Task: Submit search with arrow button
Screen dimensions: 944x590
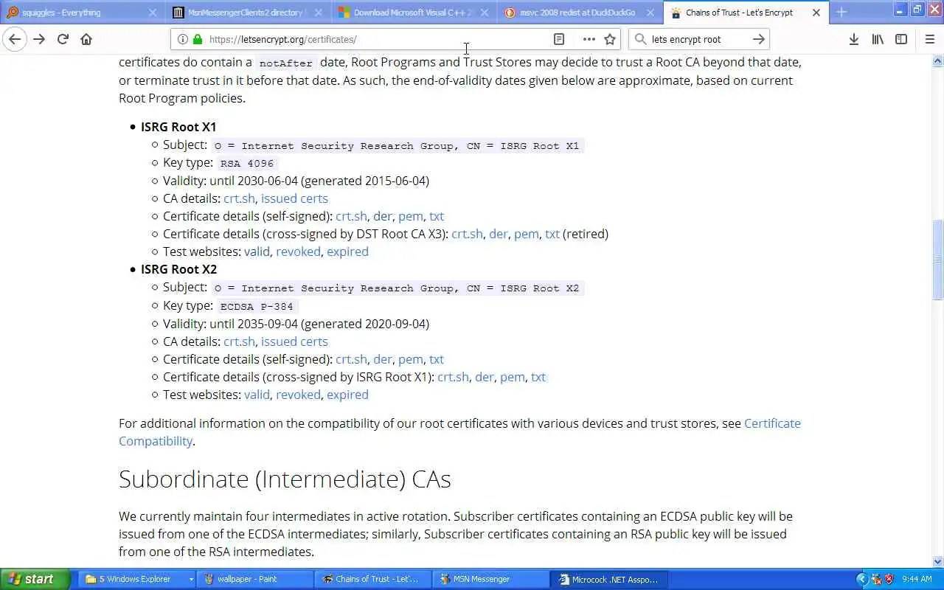Action: point(758,39)
